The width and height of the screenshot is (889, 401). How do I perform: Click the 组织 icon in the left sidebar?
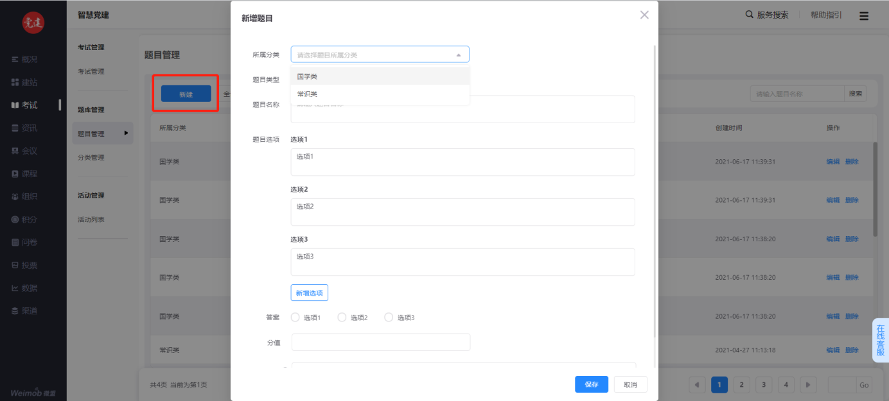pos(15,196)
